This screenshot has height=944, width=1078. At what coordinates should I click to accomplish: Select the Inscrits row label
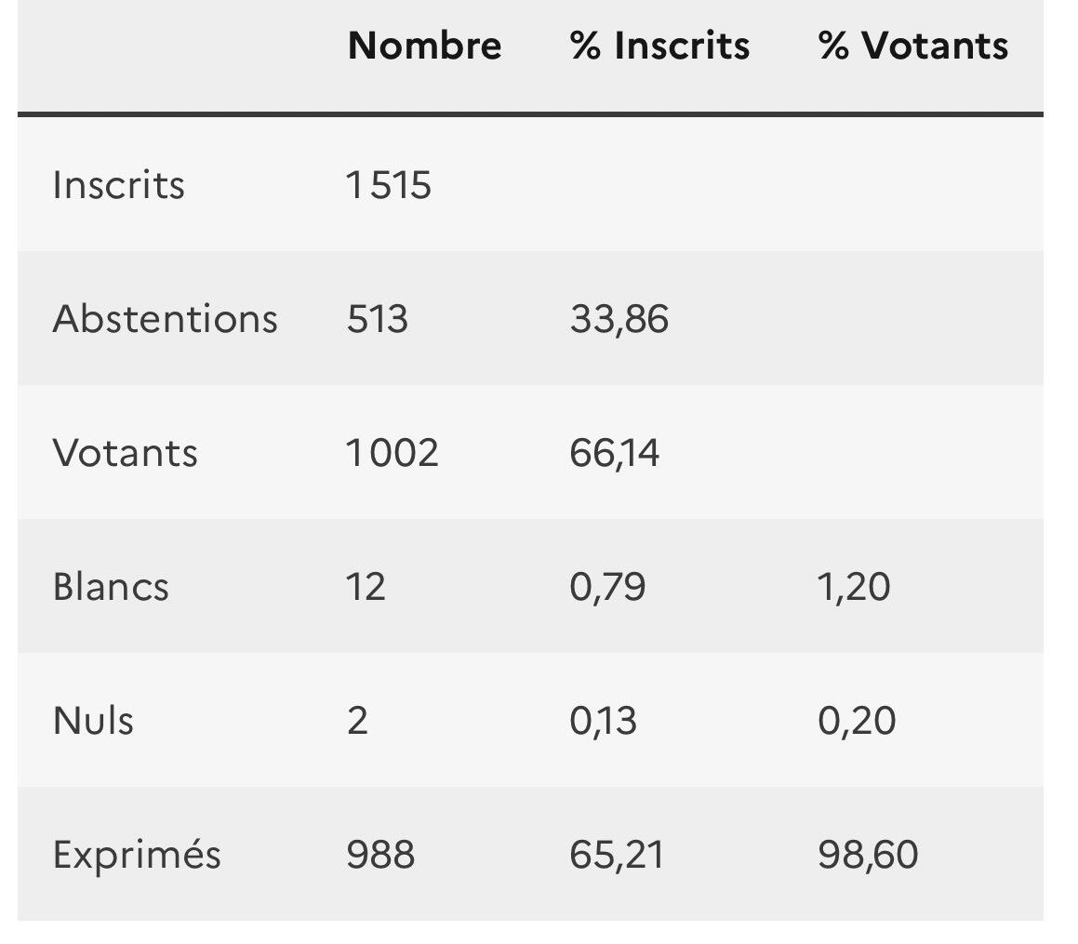pyautogui.click(x=118, y=184)
